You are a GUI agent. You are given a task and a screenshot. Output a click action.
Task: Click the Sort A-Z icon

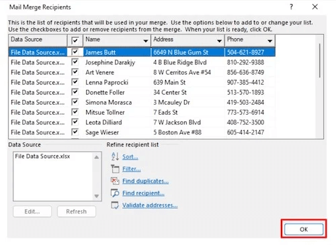[x=115, y=156]
